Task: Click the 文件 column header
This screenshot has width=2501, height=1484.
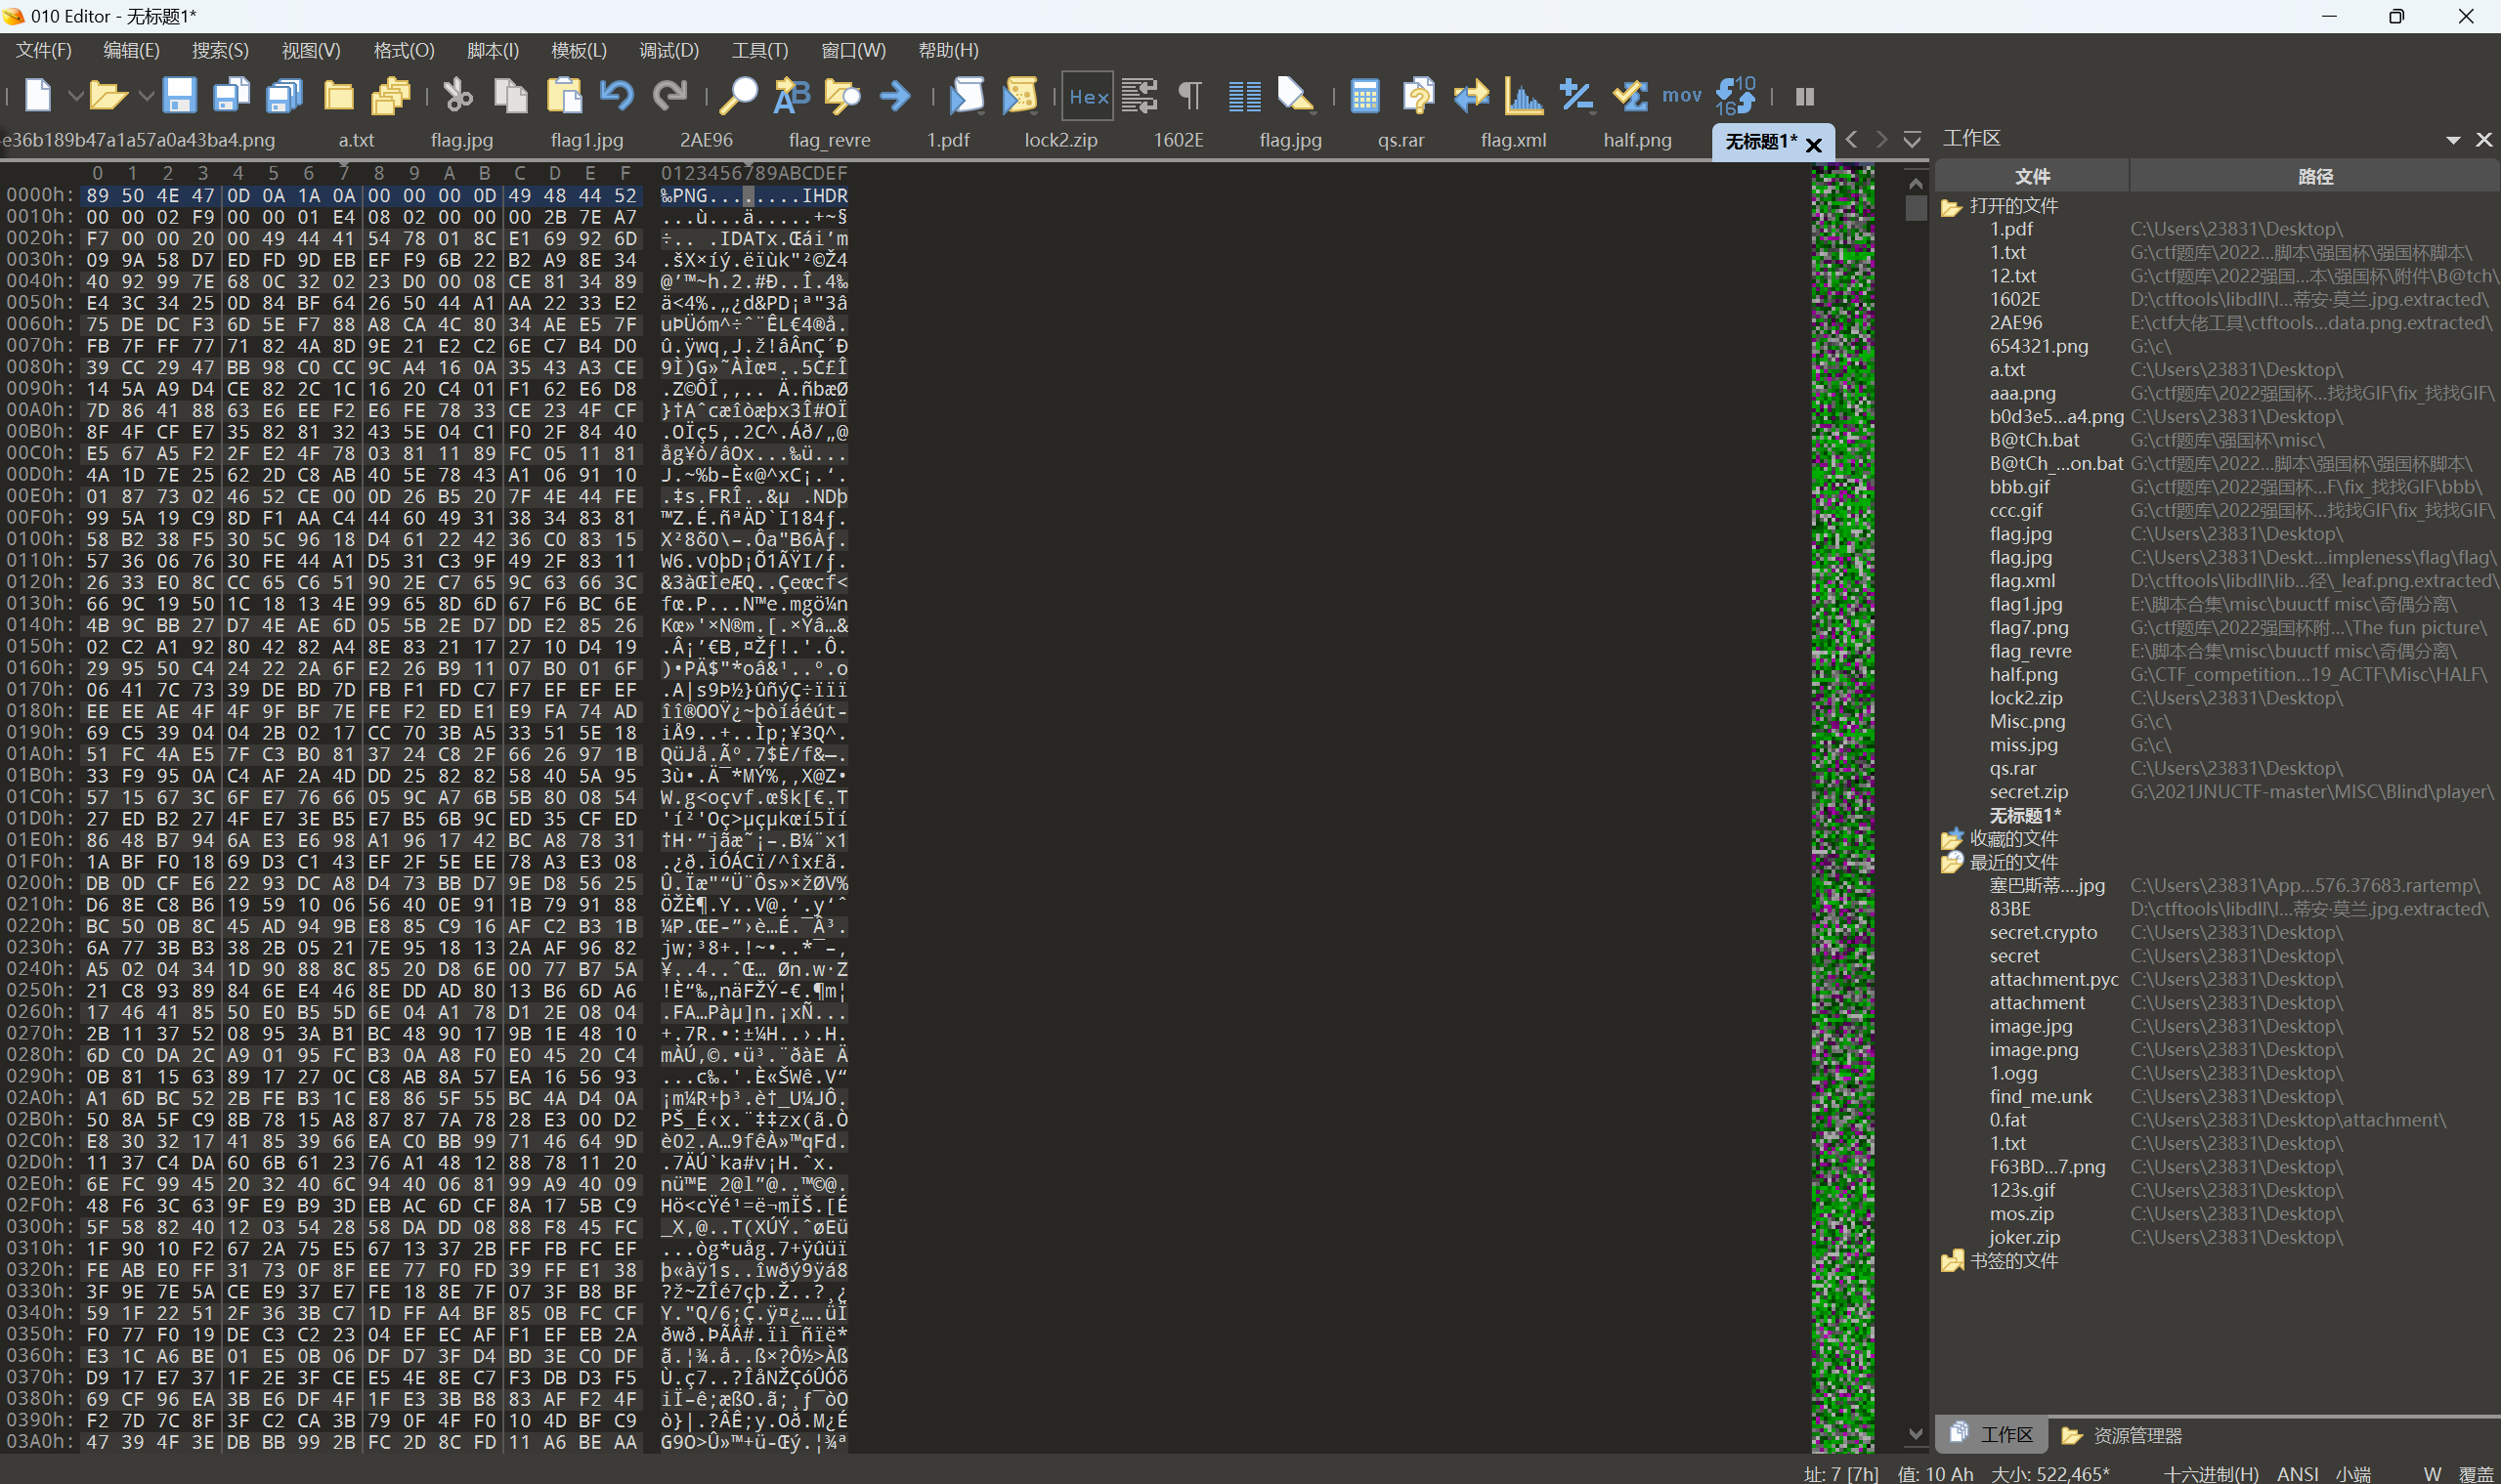Action: tap(2032, 177)
